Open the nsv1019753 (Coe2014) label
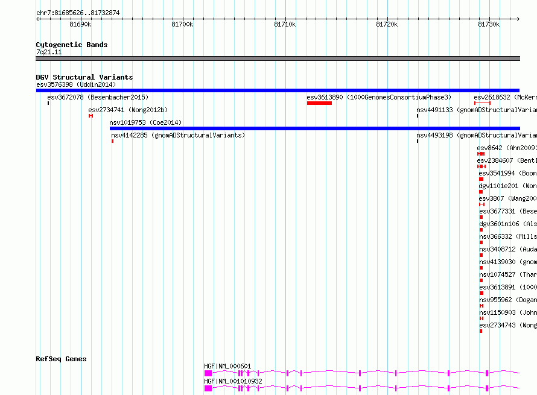Viewport: 537px width, 395px height. pos(145,122)
